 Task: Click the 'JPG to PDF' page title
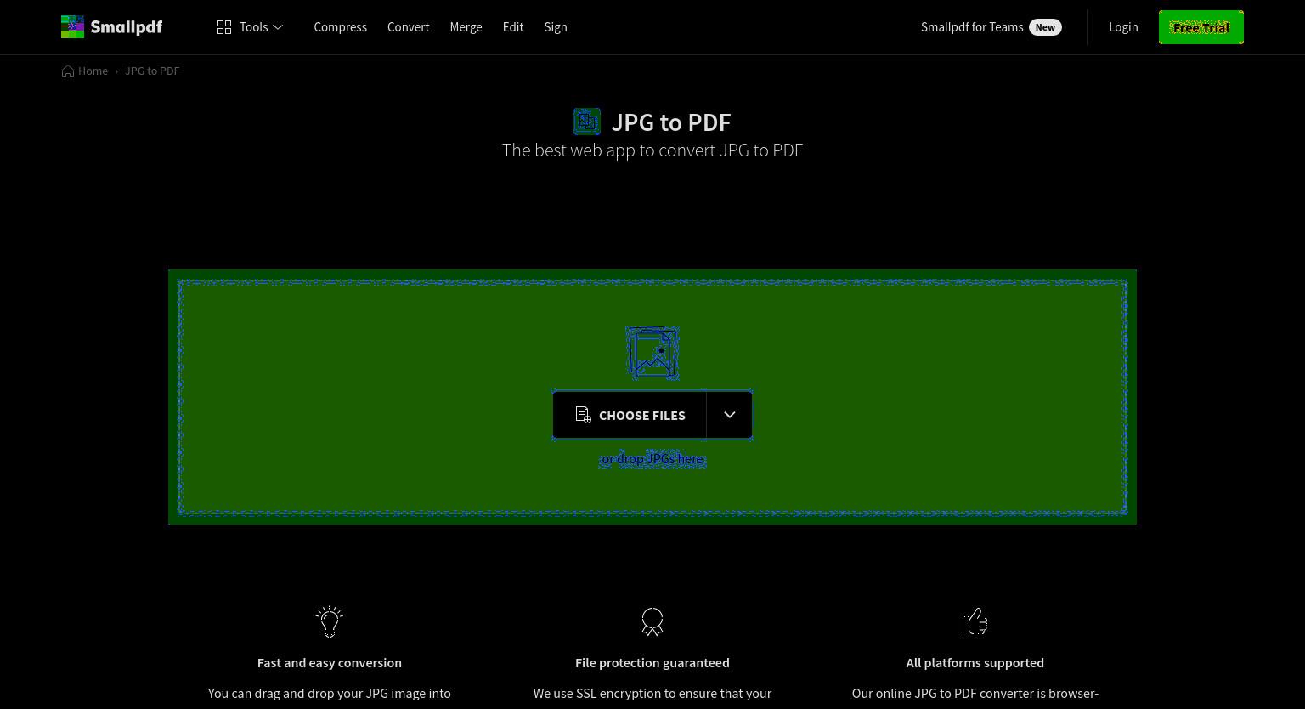pos(671,122)
